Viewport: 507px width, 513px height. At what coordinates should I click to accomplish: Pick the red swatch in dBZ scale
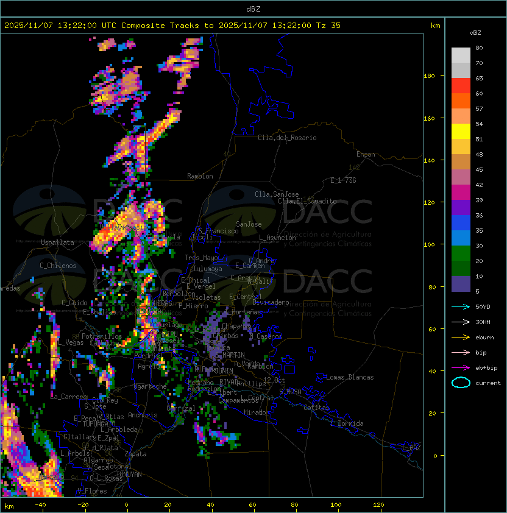pyautogui.click(x=461, y=85)
